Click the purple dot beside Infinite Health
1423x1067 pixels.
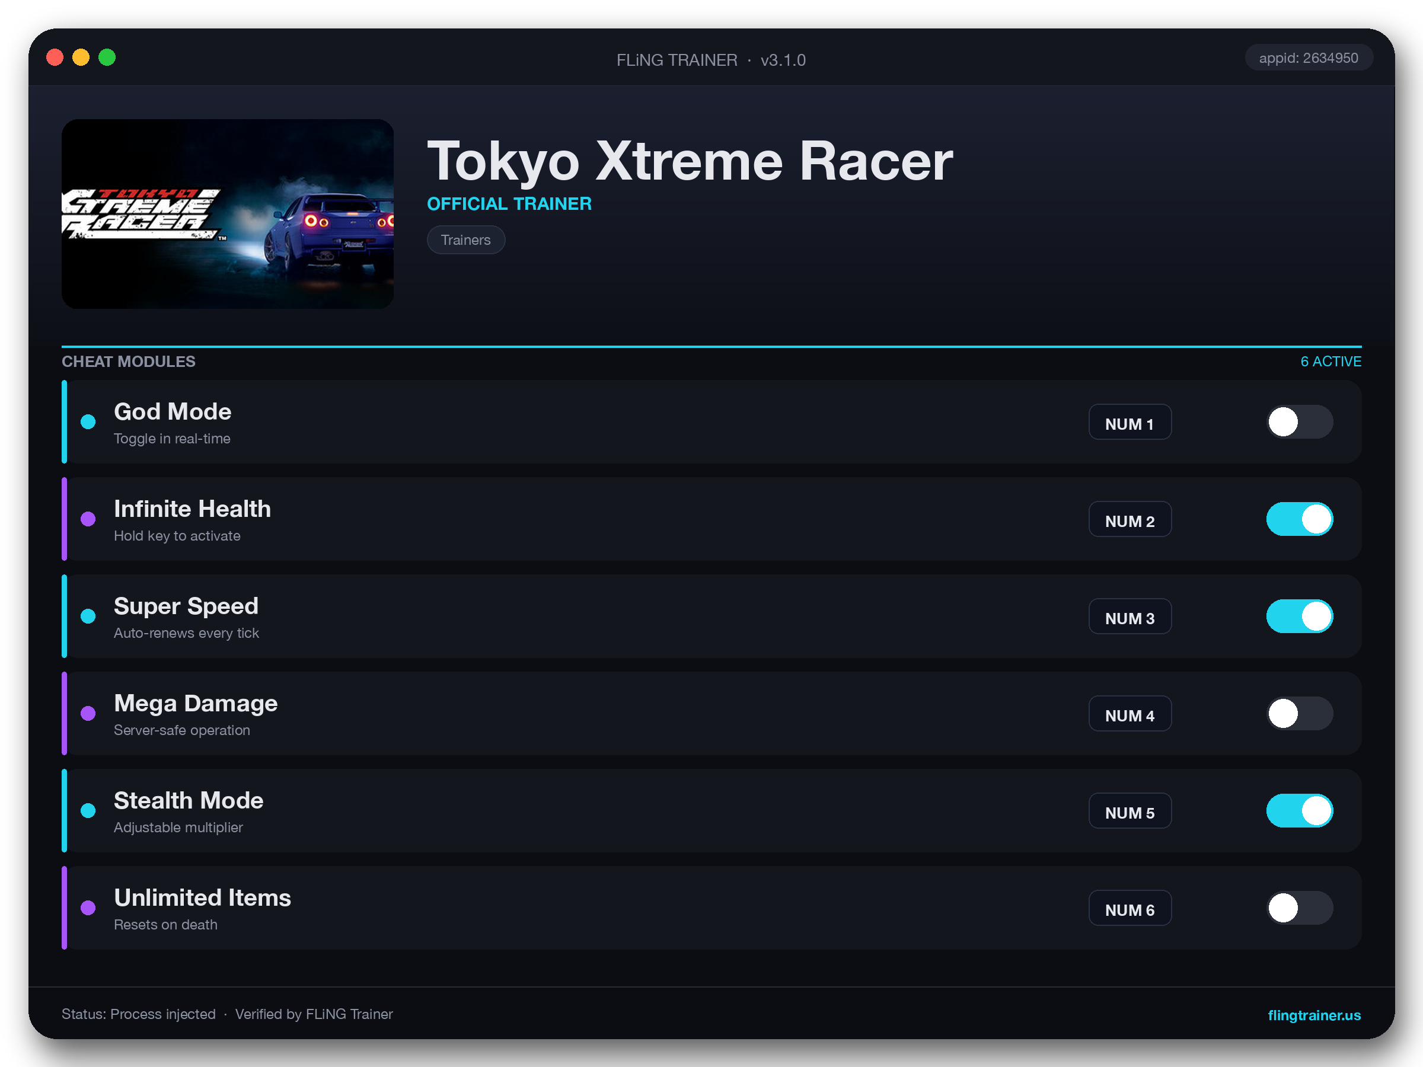point(88,519)
